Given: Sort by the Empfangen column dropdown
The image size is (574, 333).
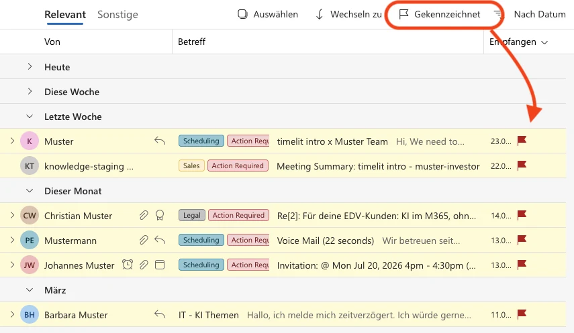Looking at the screenshot, I should pyautogui.click(x=518, y=42).
